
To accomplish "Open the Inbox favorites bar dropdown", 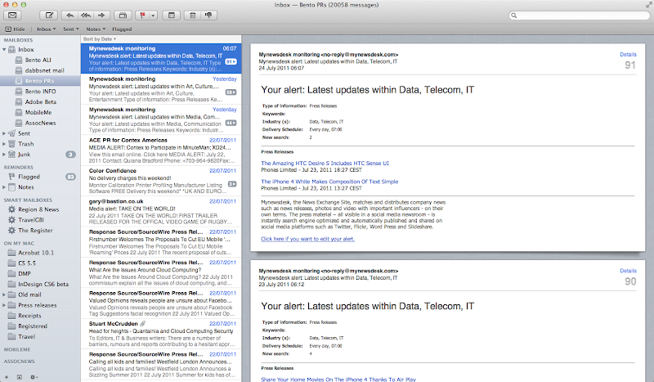I will click(x=46, y=29).
